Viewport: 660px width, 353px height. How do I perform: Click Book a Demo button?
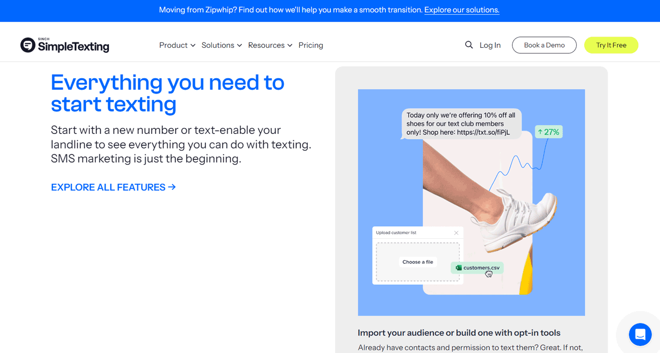(x=544, y=45)
